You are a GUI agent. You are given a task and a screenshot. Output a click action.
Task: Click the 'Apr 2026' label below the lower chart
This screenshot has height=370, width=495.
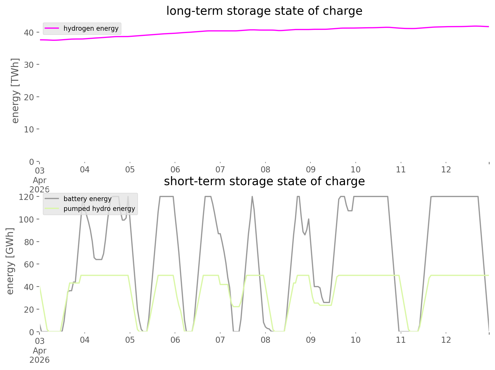[x=39, y=355]
